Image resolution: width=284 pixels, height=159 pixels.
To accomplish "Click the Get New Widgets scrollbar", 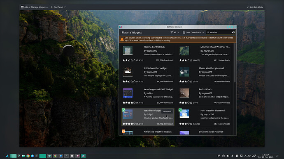I will 235,63.
